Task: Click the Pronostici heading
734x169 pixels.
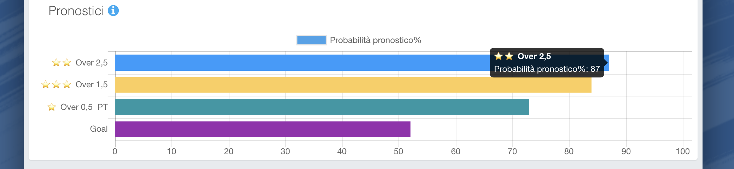Action: point(76,11)
